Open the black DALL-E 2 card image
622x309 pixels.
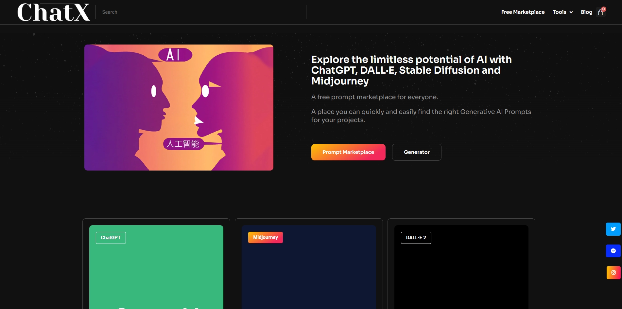tap(461, 275)
